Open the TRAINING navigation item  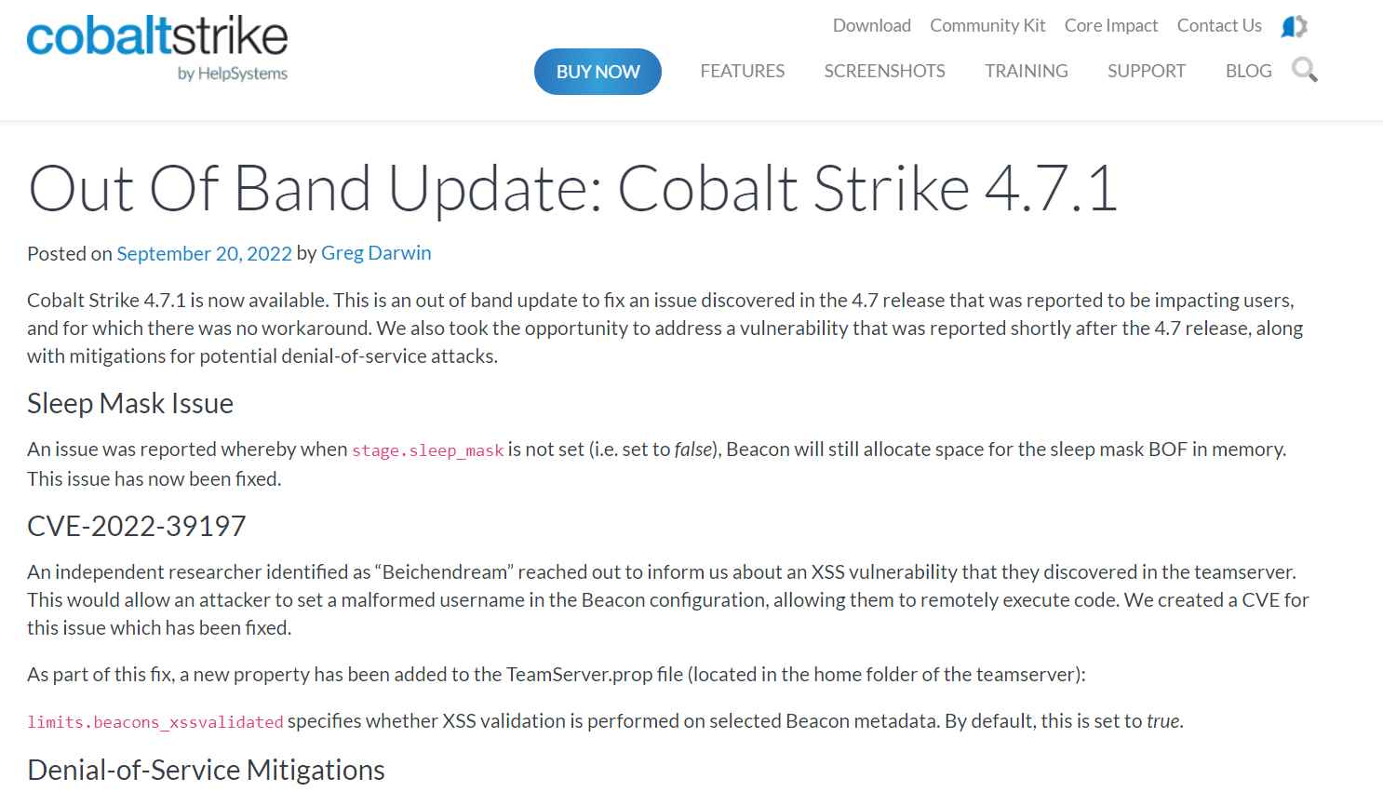pyautogui.click(x=1026, y=71)
